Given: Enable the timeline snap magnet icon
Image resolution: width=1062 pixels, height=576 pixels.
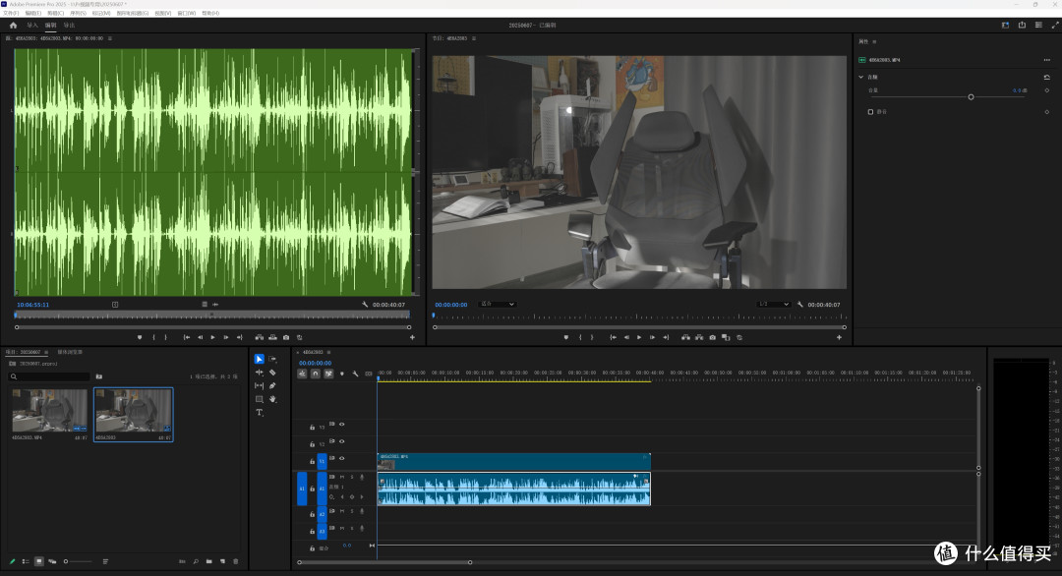Looking at the screenshot, I should click(x=316, y=374).
